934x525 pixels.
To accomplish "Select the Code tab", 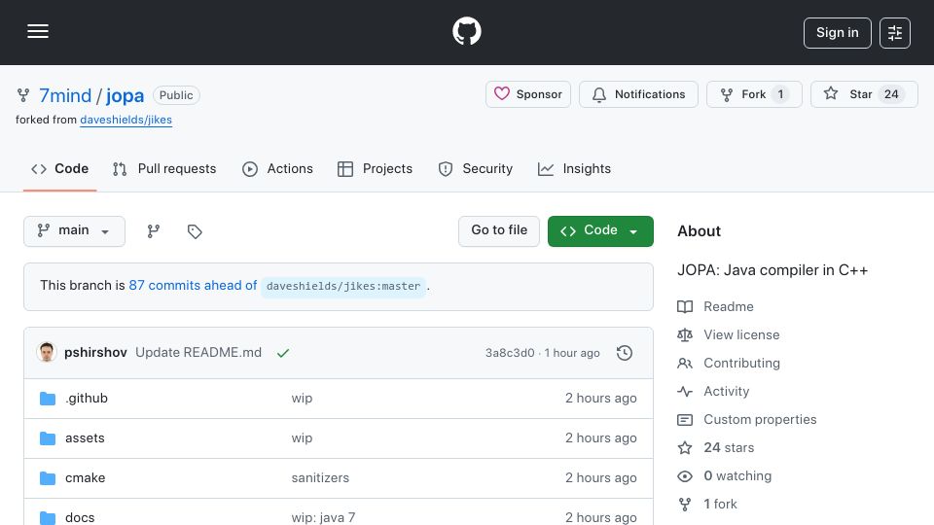I will (x=59, y=169).
